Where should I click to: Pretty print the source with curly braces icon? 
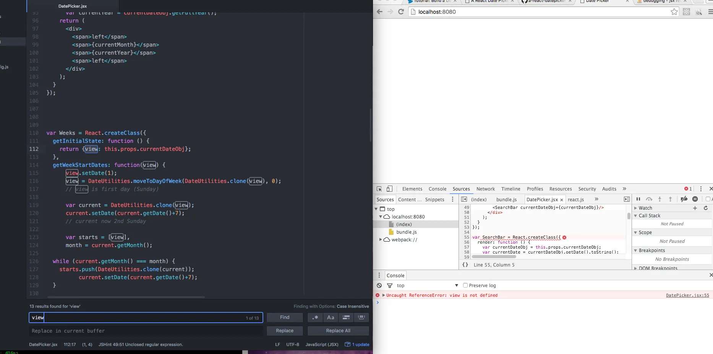click(465, 265)
